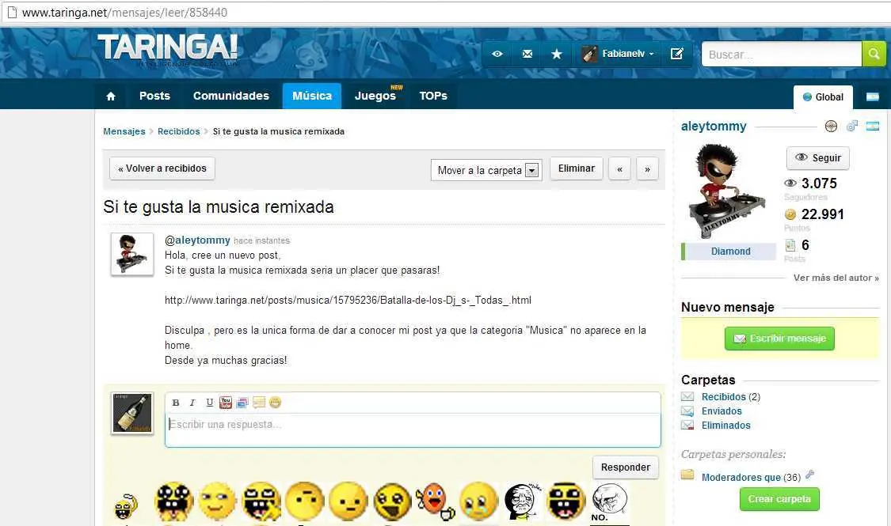Insert the orange face with mug emoticon
This screenshot has width=891, height=526.
point(435,501)
